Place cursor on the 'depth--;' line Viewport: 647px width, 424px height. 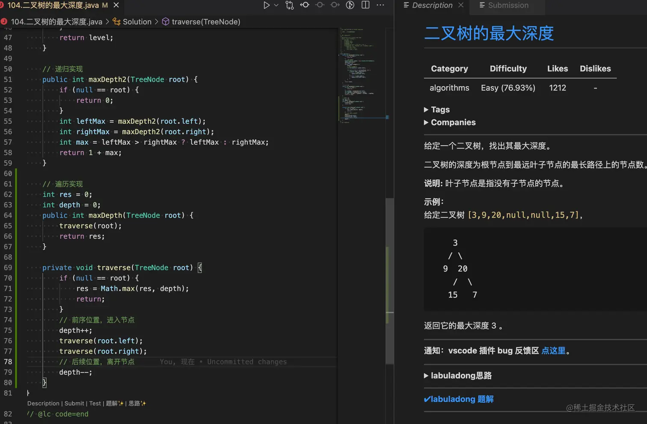pos(76,372)
